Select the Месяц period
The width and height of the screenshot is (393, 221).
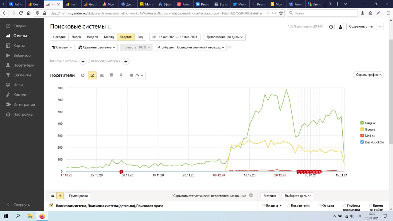[109, 37]
